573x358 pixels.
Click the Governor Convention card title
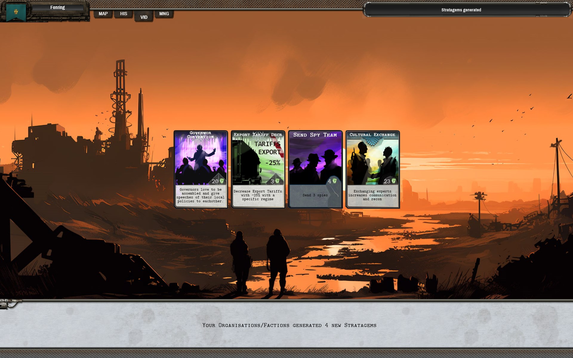[x=201, y=135]
